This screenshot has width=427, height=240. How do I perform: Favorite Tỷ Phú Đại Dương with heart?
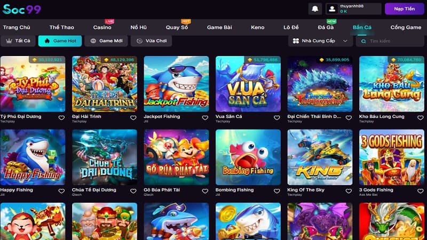pos(61,118)
